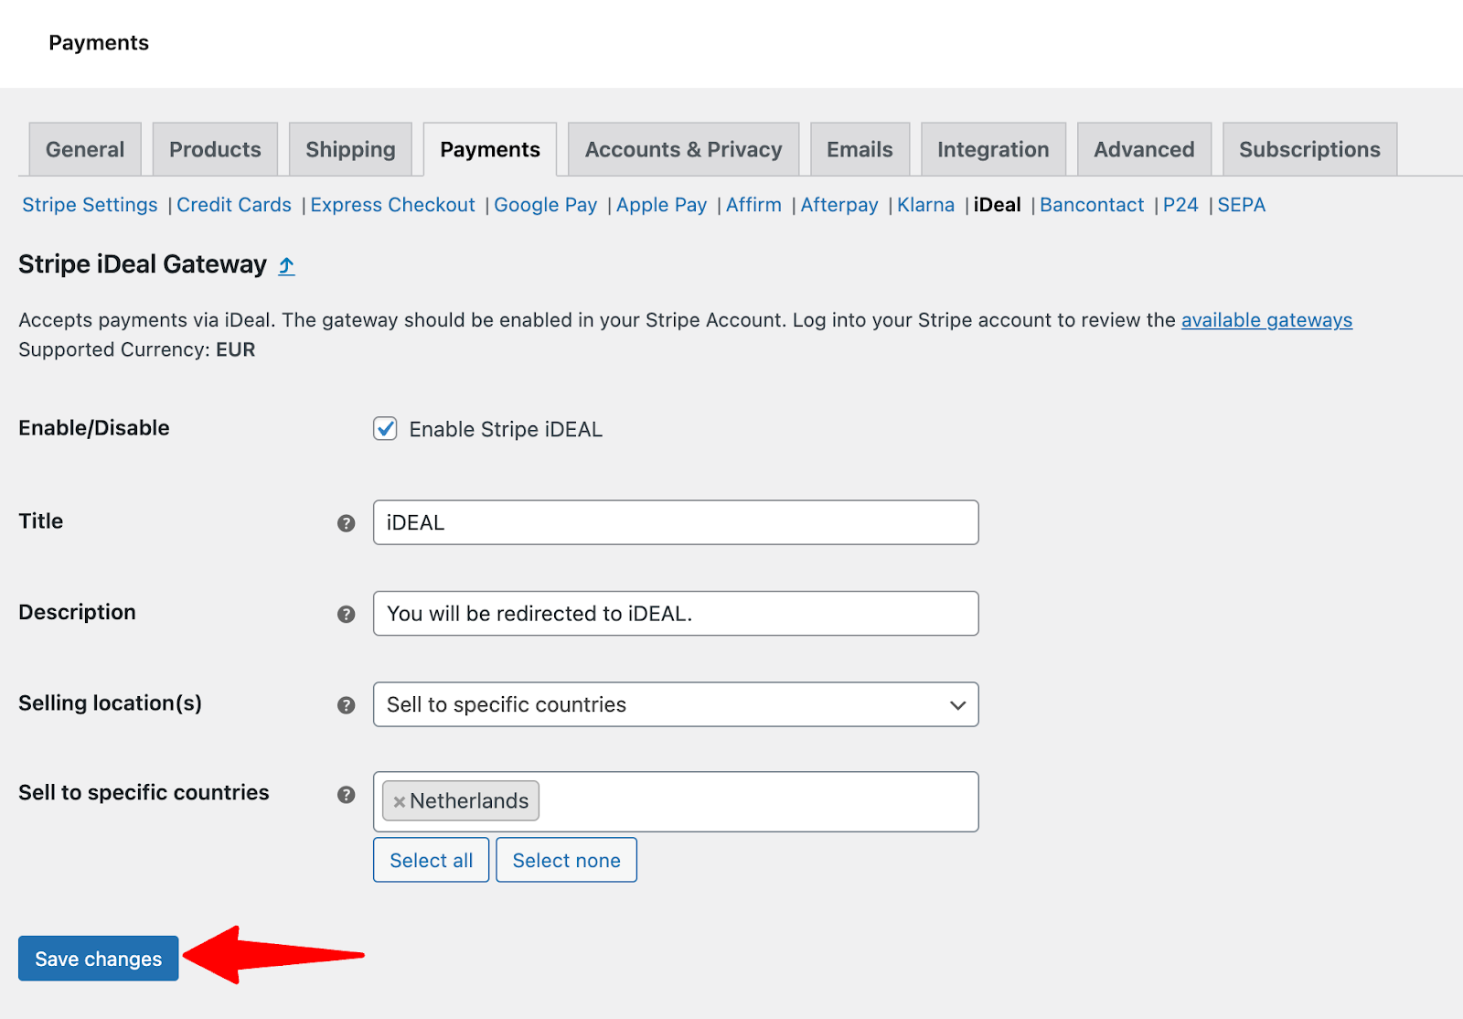The height and width of the screenshot is (1019, 1463).
Task: Open the Stripe Settings link
Action: pyautogui.click(x=90, y=205)
